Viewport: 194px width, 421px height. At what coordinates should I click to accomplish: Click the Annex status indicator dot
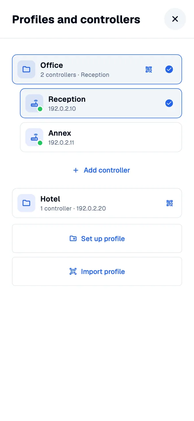(40, 143)
